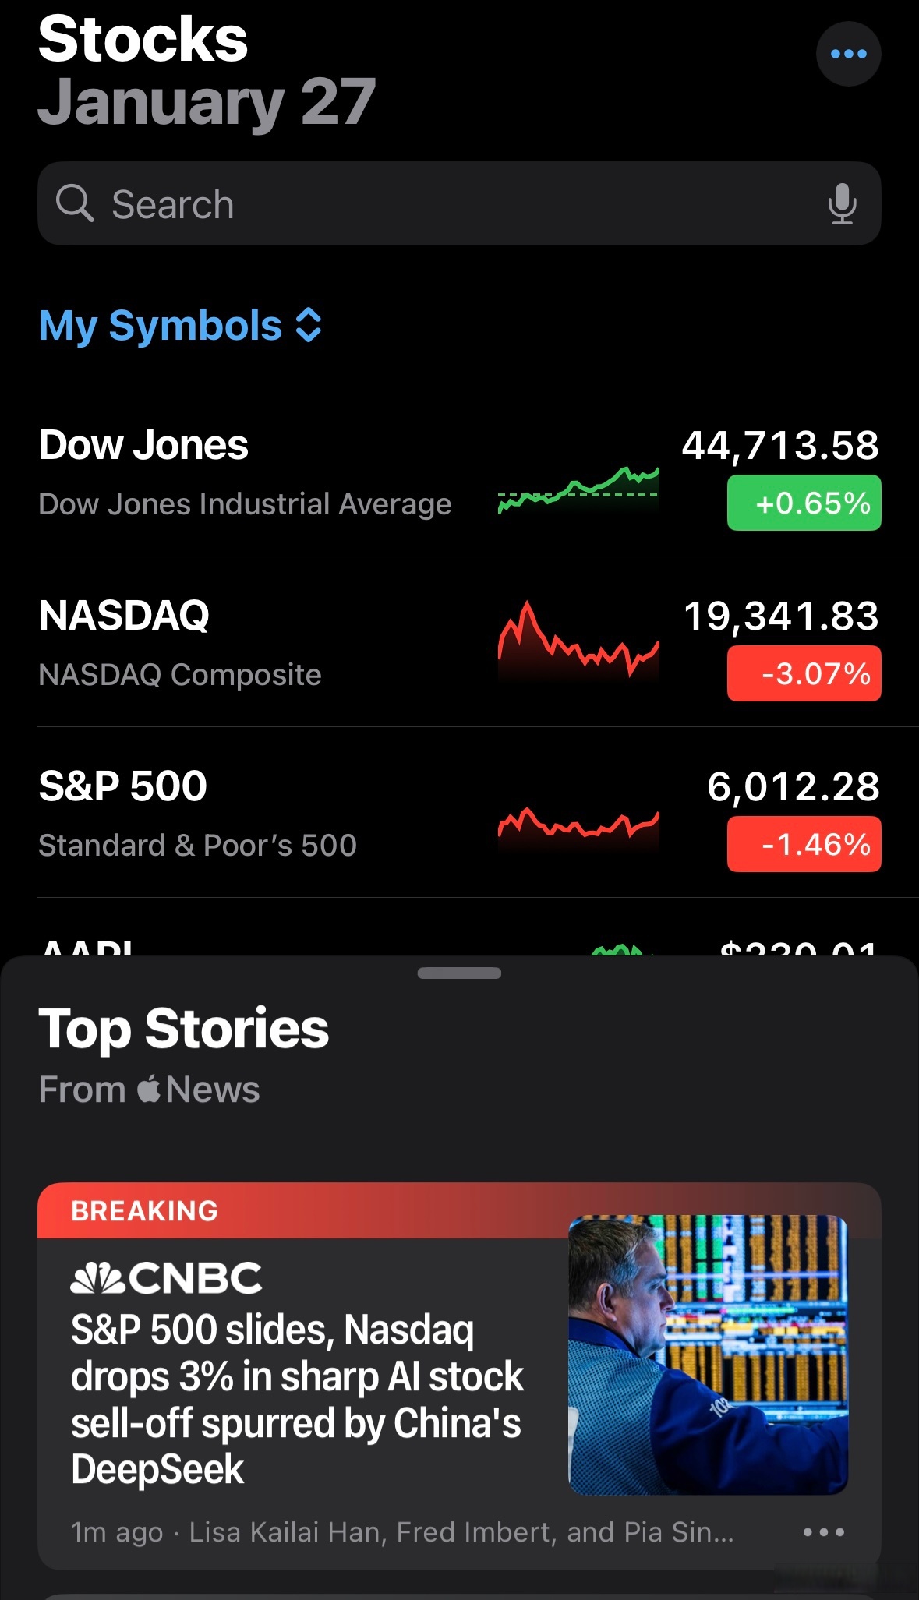Click the My Symbols up-down chevron
This screenshot has width=919, height=1600.
pos(309,325)
